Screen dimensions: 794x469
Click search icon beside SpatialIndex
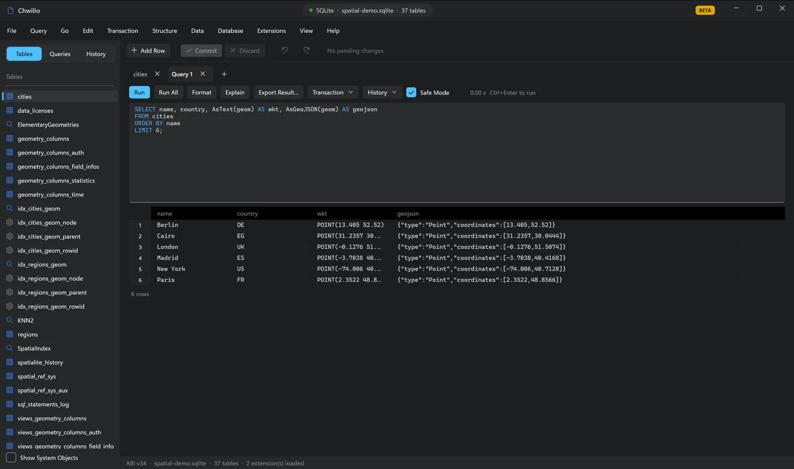pos(9,348)
